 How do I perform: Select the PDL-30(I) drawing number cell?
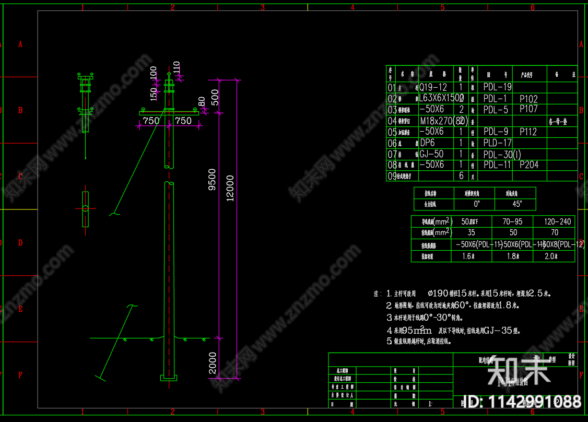coord(502,155)
